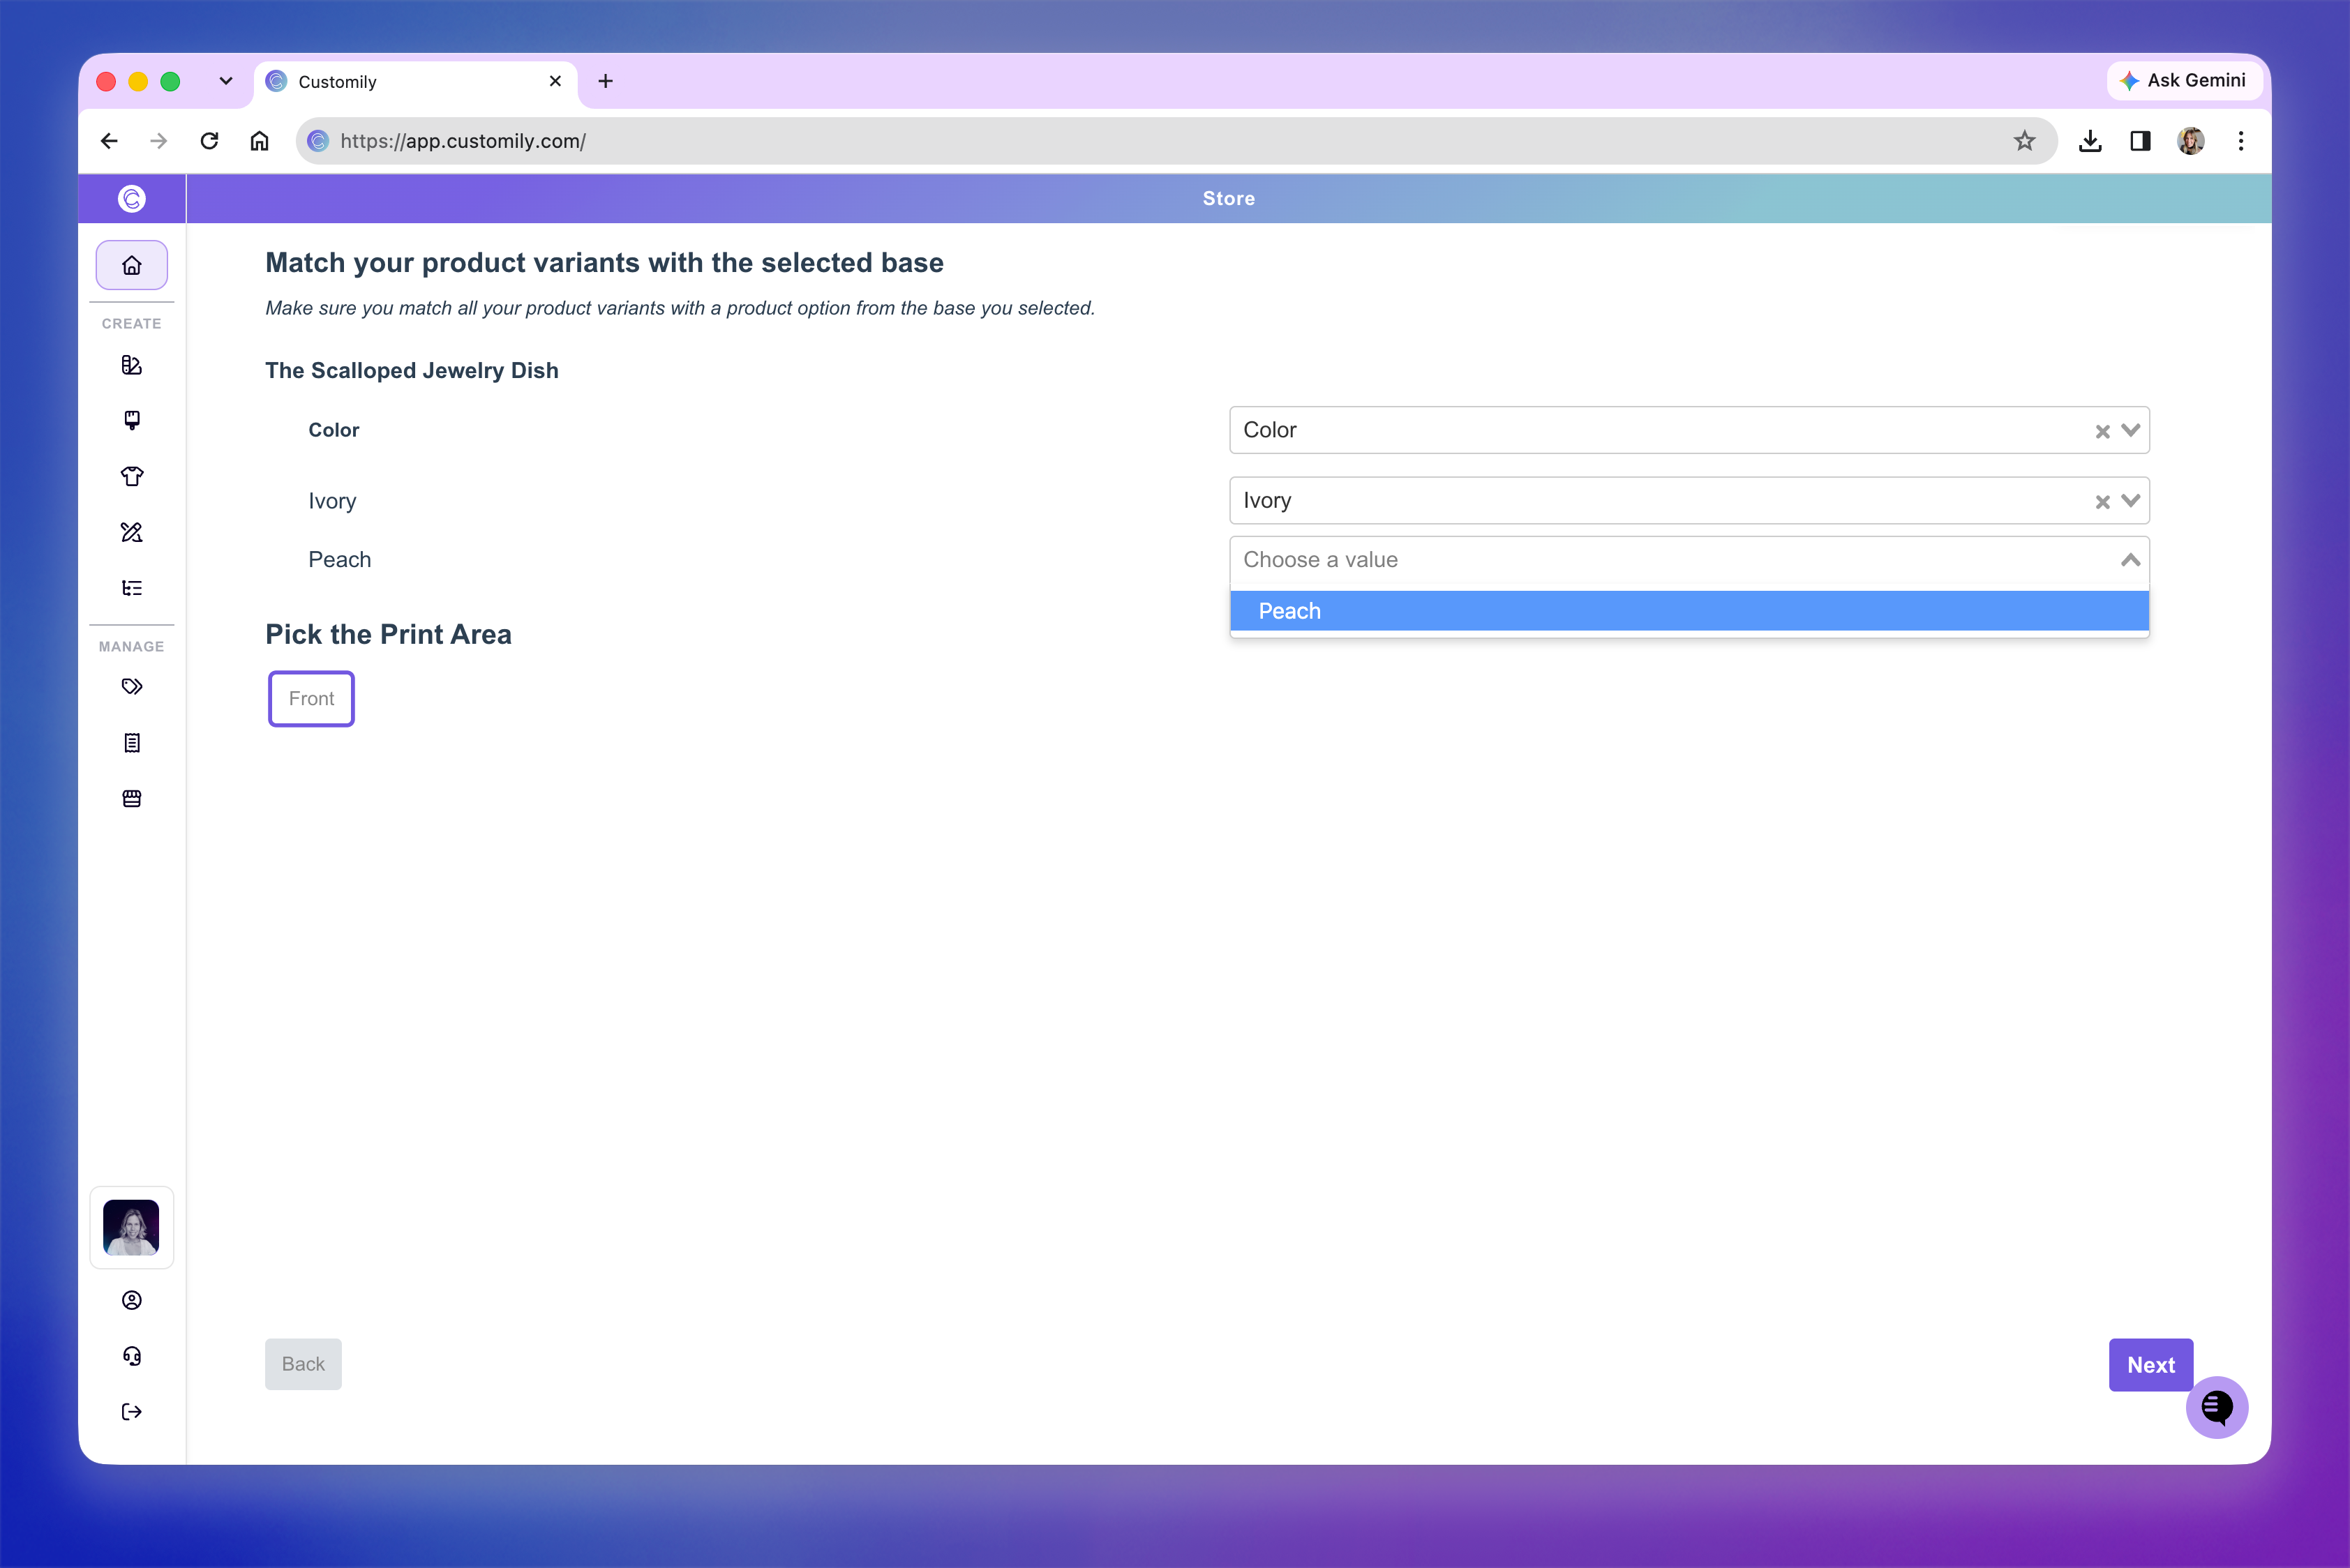The width and height of the screenshot is (2350, 1568).
Task: Expand the Ivory dropdown chevron
Action: click(2131, 501)
